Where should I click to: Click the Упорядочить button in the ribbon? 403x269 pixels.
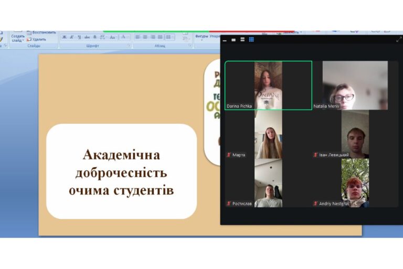[215, 36]
